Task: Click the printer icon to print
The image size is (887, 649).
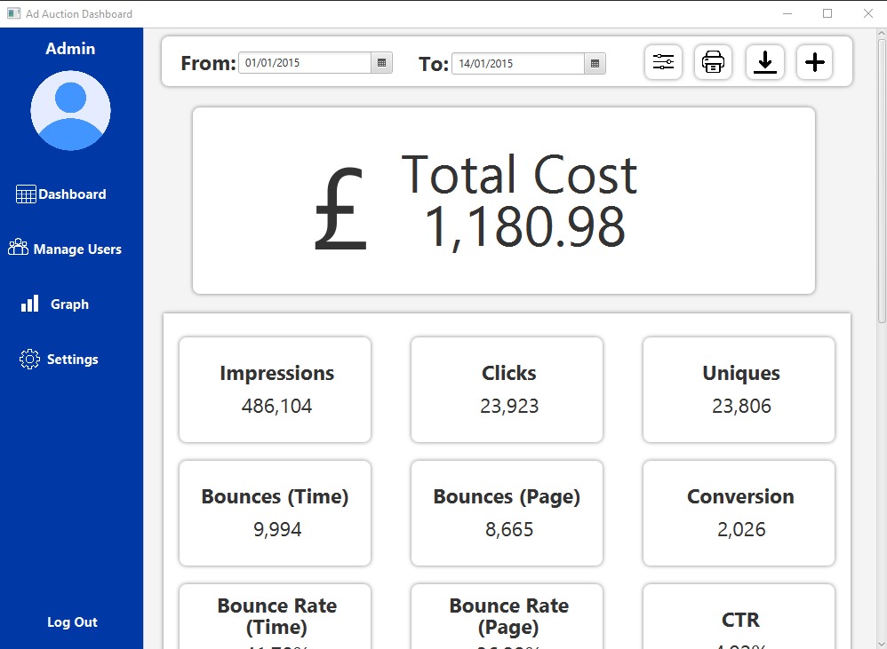Action: click(x=713, y=62)
